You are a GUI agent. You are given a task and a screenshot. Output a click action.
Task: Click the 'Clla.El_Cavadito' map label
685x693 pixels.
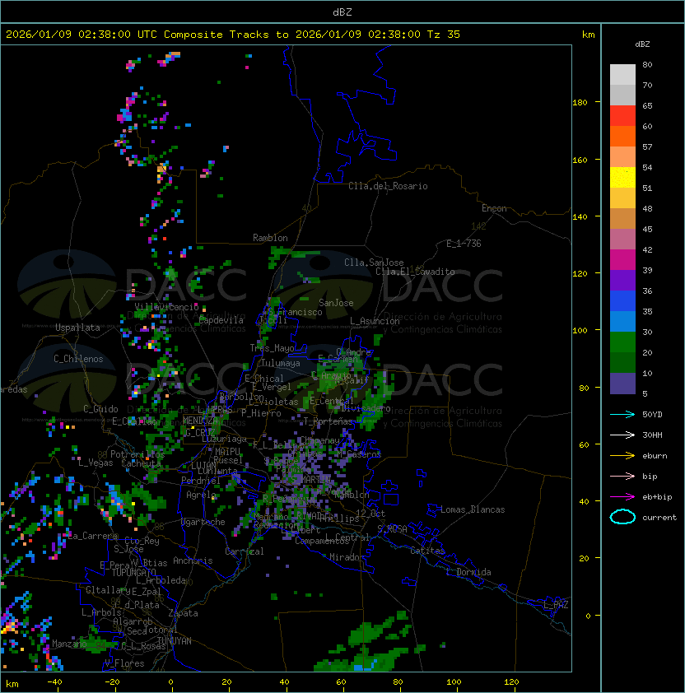click(x=415, y=272)
